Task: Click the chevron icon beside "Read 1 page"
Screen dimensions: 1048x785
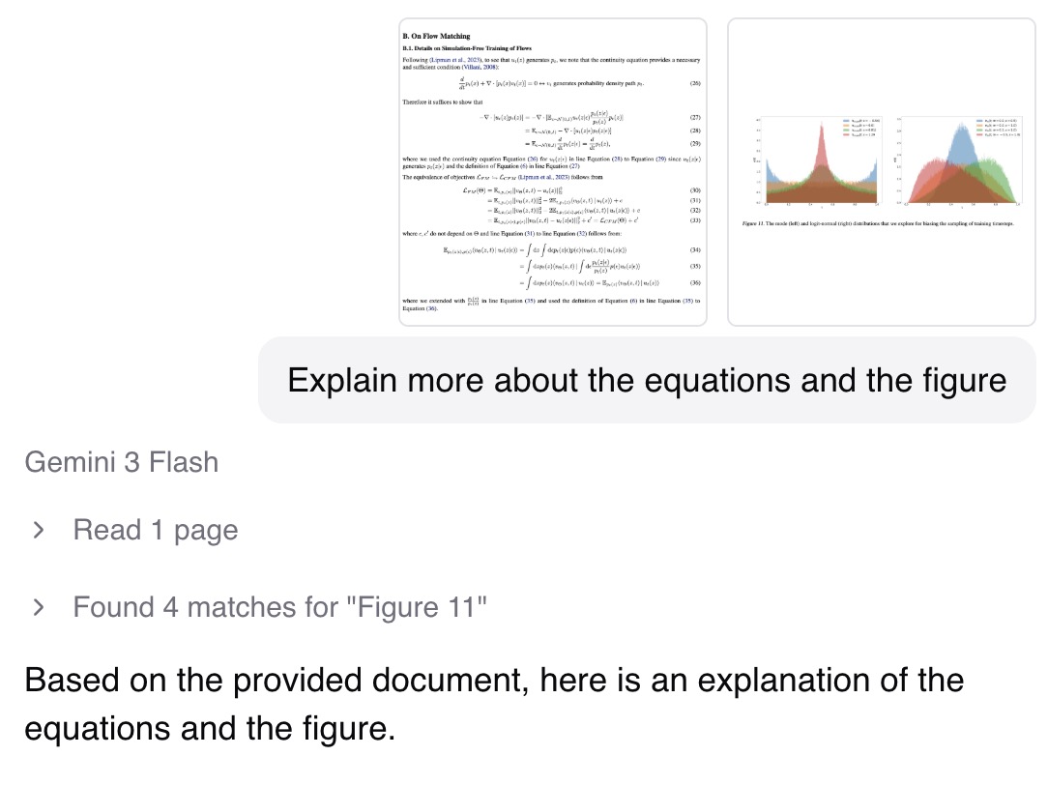Action: [x=37, y=530]
